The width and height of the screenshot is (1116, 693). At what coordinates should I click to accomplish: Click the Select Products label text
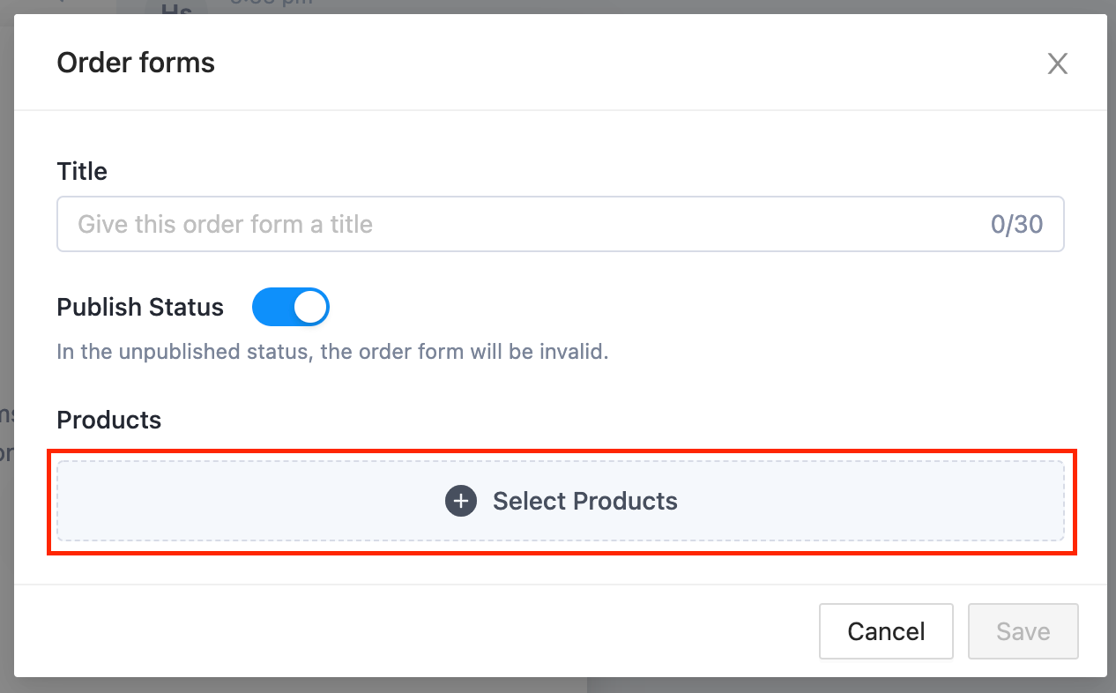(x=585, y=501)
